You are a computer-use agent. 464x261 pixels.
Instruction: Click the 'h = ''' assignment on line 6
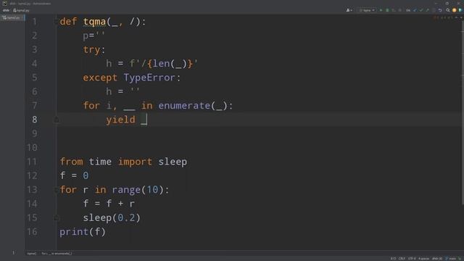pos(123,91)
